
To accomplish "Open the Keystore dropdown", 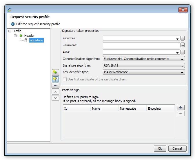I will click(x=177, y=39).
